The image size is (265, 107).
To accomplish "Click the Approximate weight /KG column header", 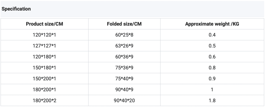I will coord(212,24).
